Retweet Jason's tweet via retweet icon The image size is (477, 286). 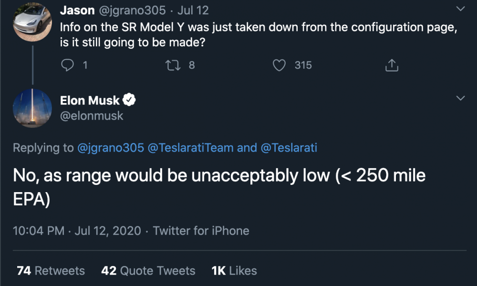point(173,65)
